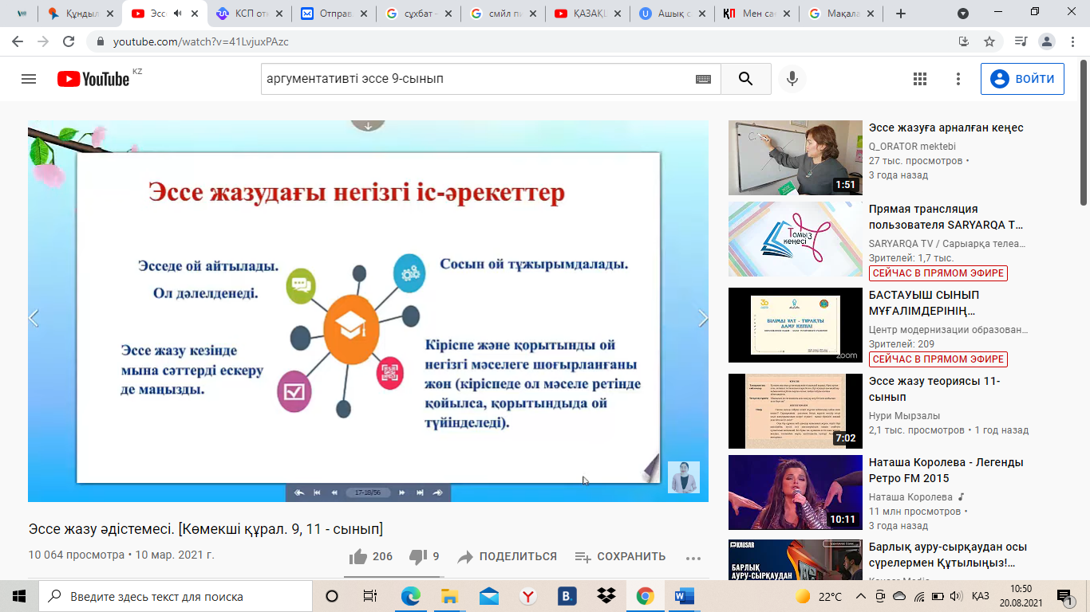Image resolution: width=1090 pixels, height=612 pixels.
Task: Dislike the video with thumbs down
Action: click(424, 556)
